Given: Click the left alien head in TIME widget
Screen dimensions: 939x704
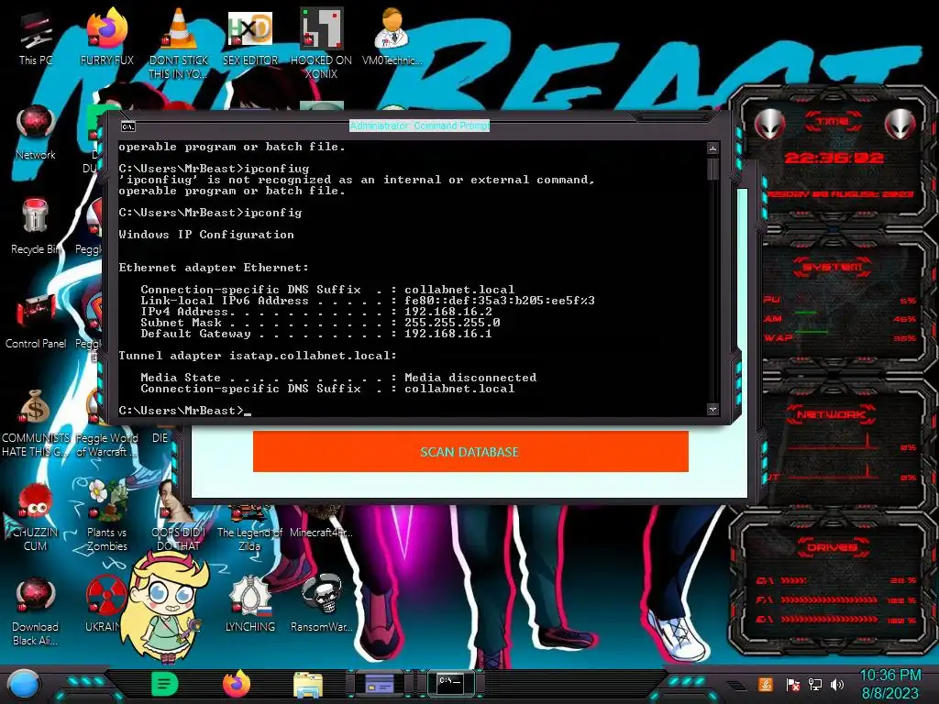Looking at the screenshot, I should pyautogui.click(x=769, y=125).
